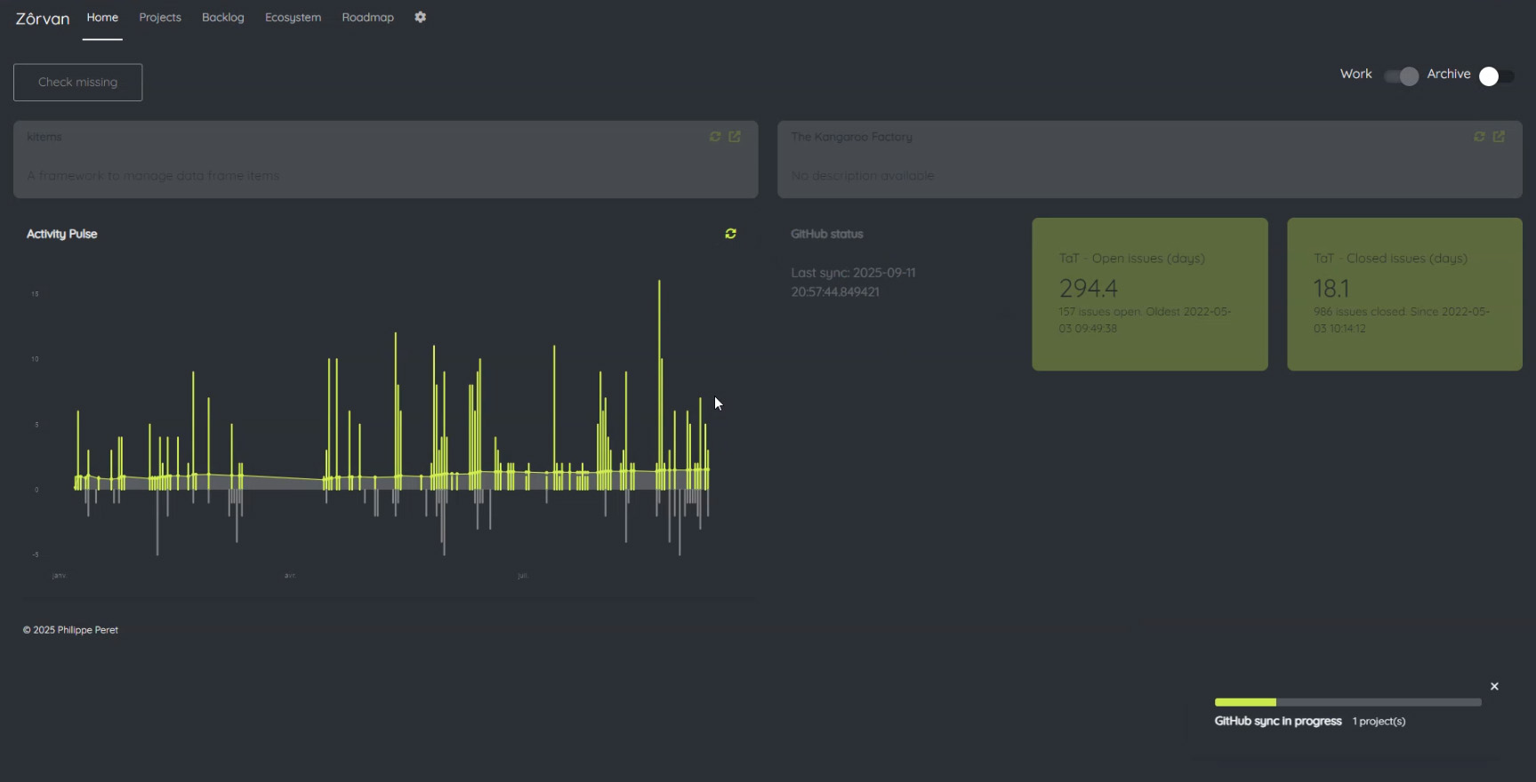Open the Ecosystem page

tap(293, 18)
